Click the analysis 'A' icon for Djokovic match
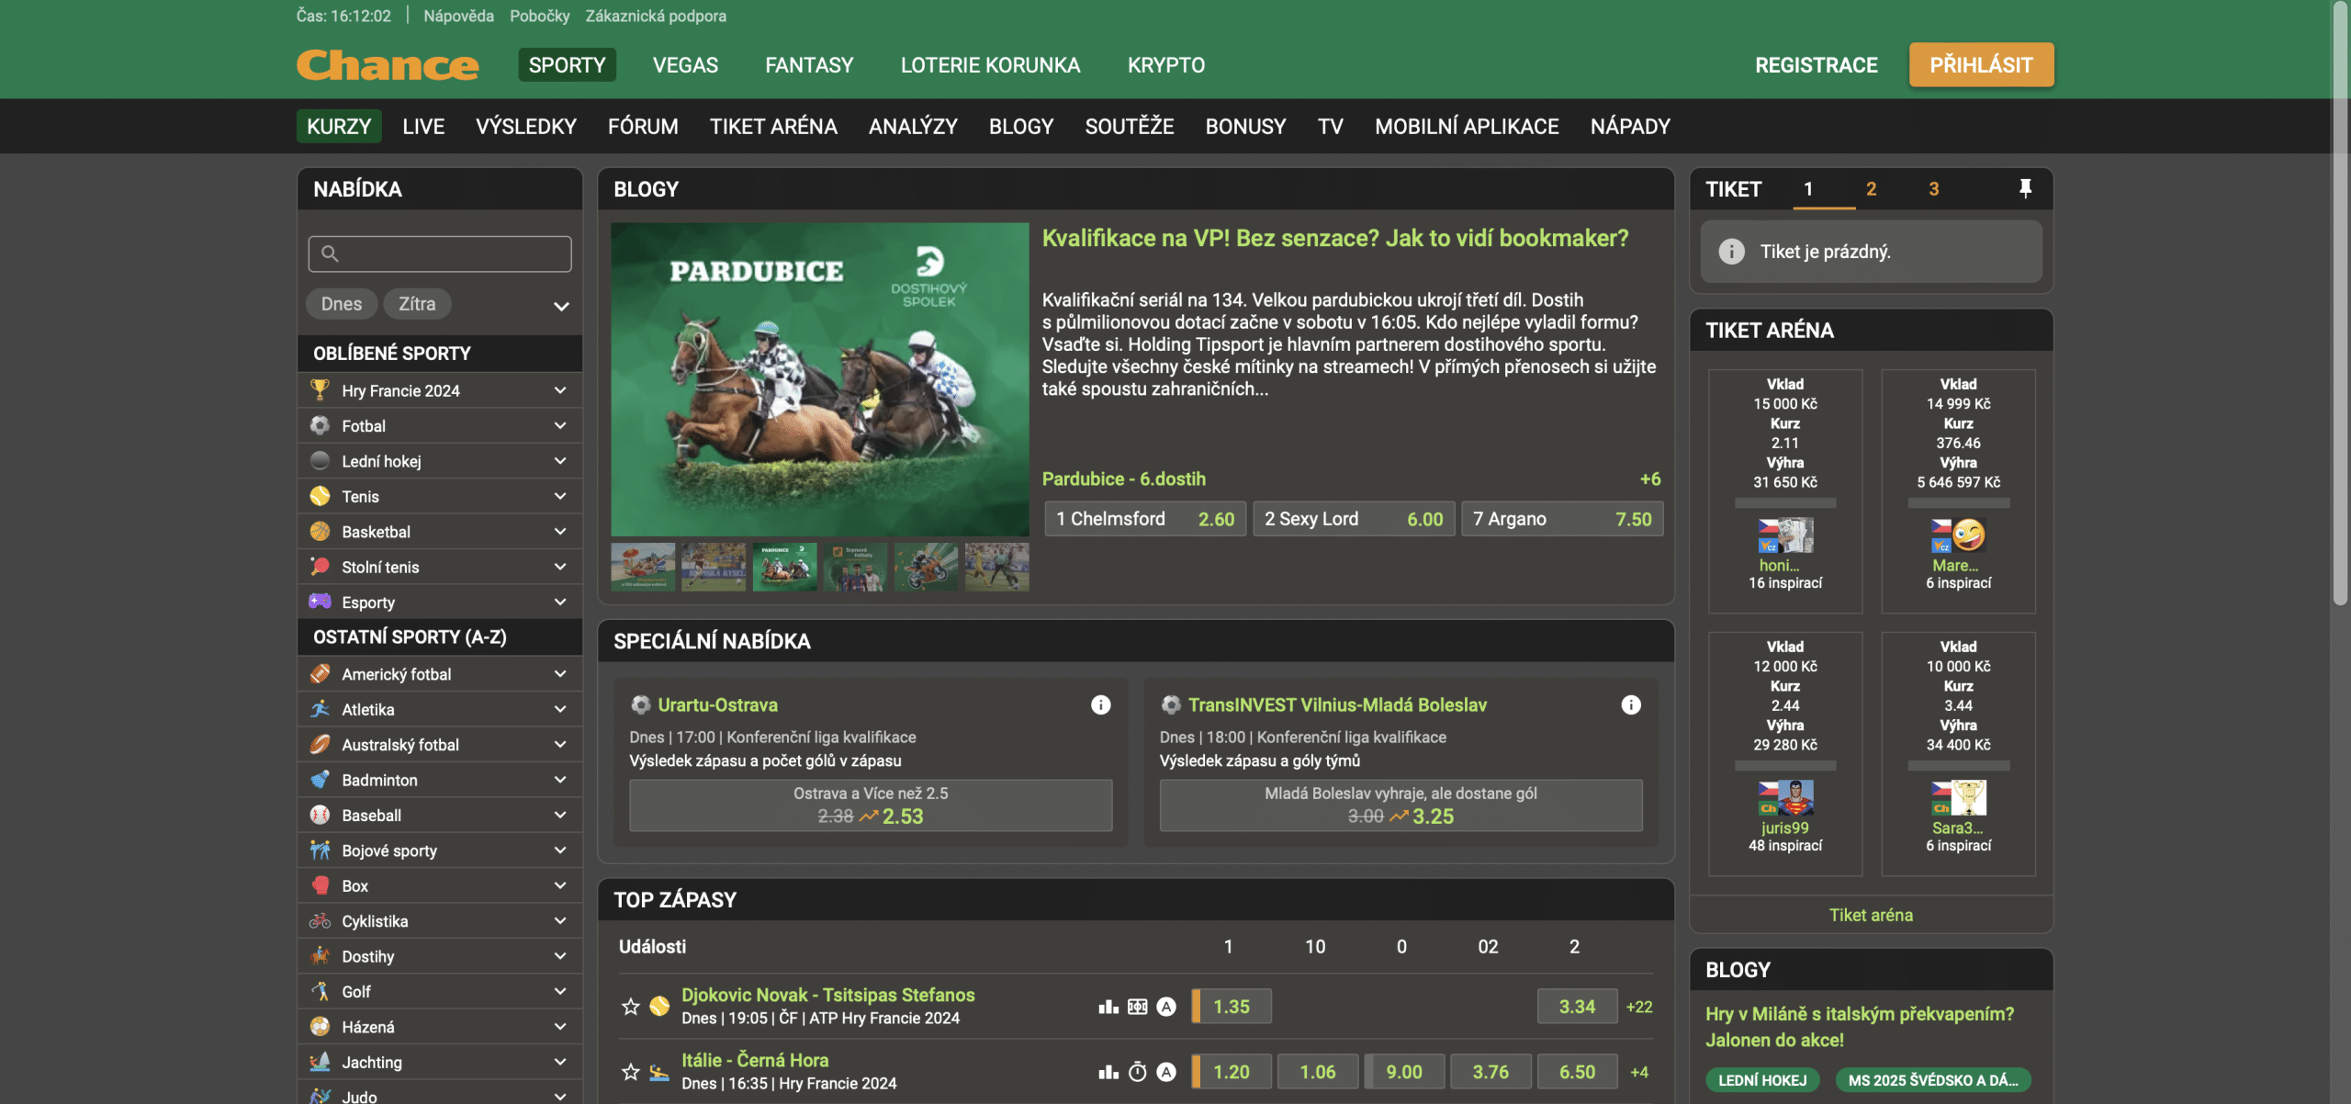The height and width of the screenshot is (1104, 2351). click(1166, 1007)
